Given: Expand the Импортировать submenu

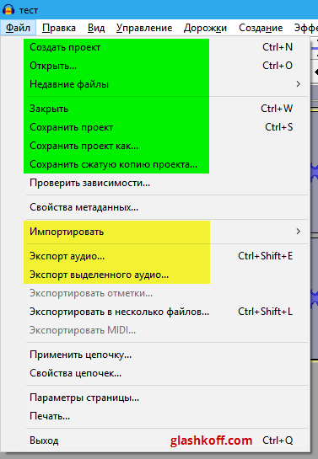Looking at the screenshot, I should tap(155, 232).
